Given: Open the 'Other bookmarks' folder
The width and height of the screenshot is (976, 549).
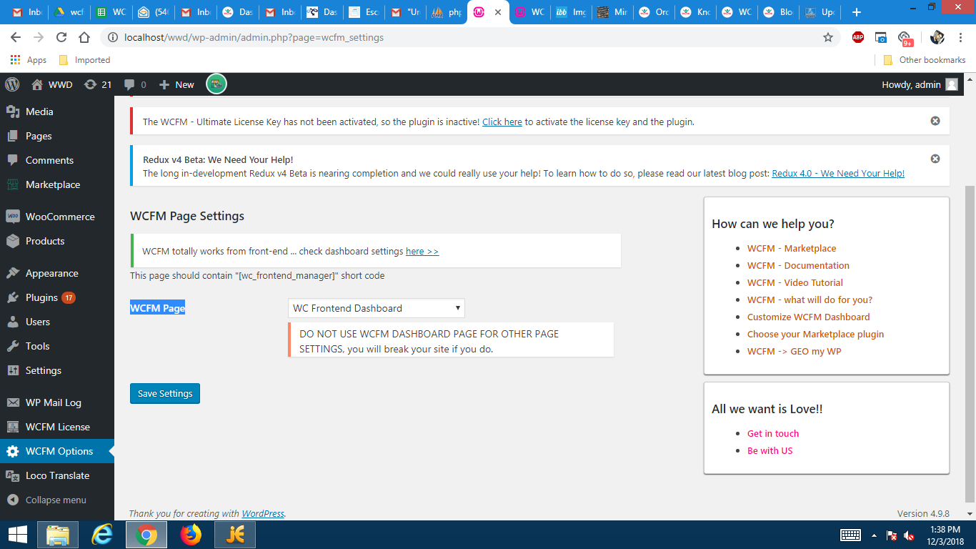Looking at the screenshot, I should click(924, 60).
